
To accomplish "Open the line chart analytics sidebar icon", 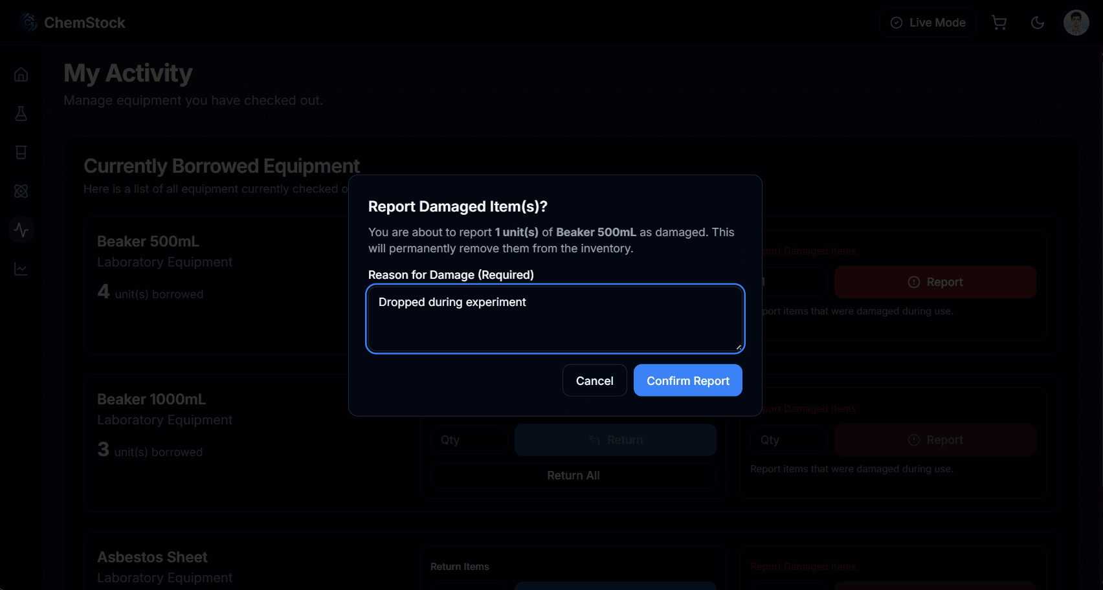I will [21, 268].
